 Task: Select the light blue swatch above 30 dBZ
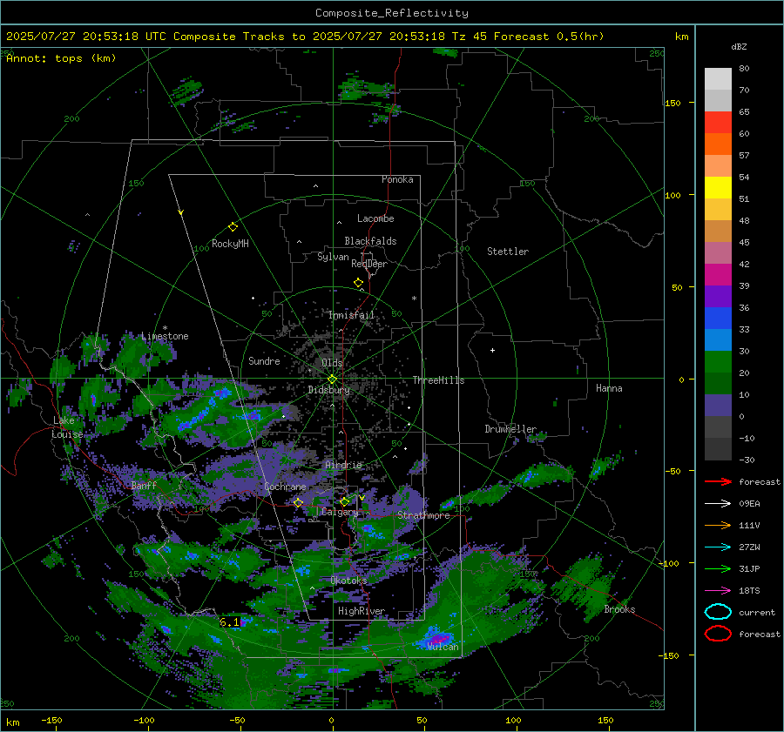click(x=718, y=339)
